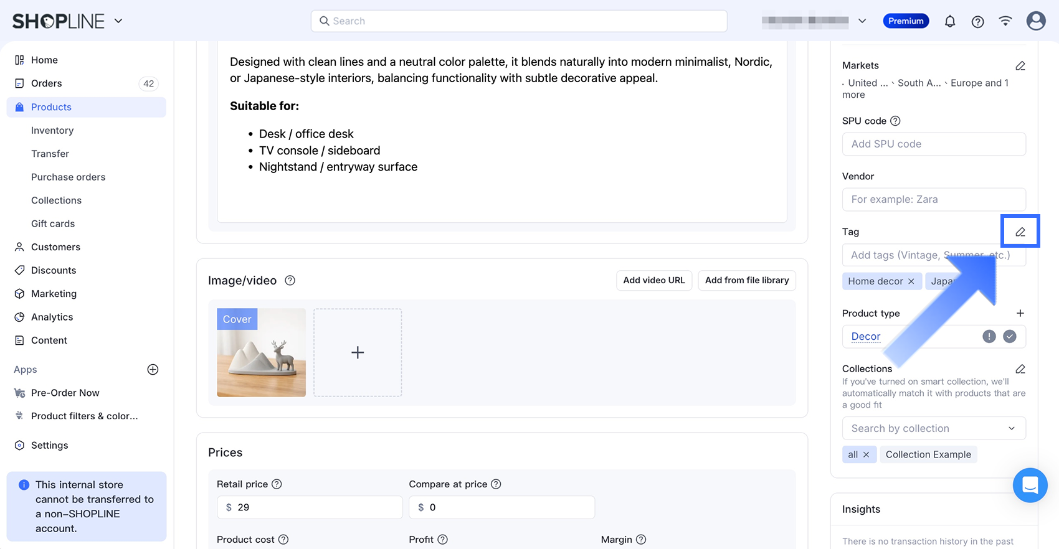The image size is (1059, 549).
Task: Expand the SHOPLINE store switcher chevron
Action: point(118,21)
